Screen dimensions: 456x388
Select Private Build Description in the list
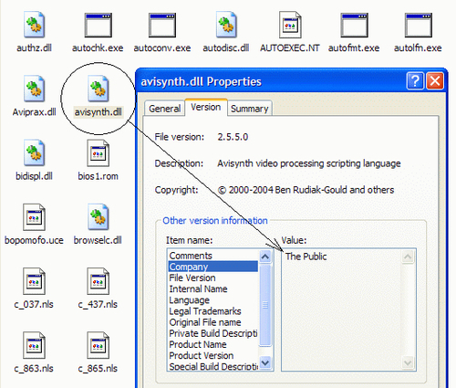click(x=212, y=333)
